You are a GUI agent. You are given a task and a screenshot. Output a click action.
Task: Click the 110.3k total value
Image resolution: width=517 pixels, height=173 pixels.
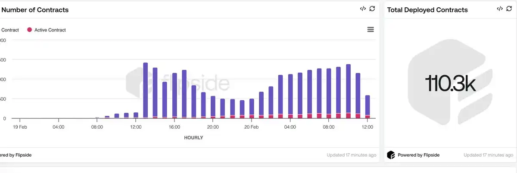point(450,83)
